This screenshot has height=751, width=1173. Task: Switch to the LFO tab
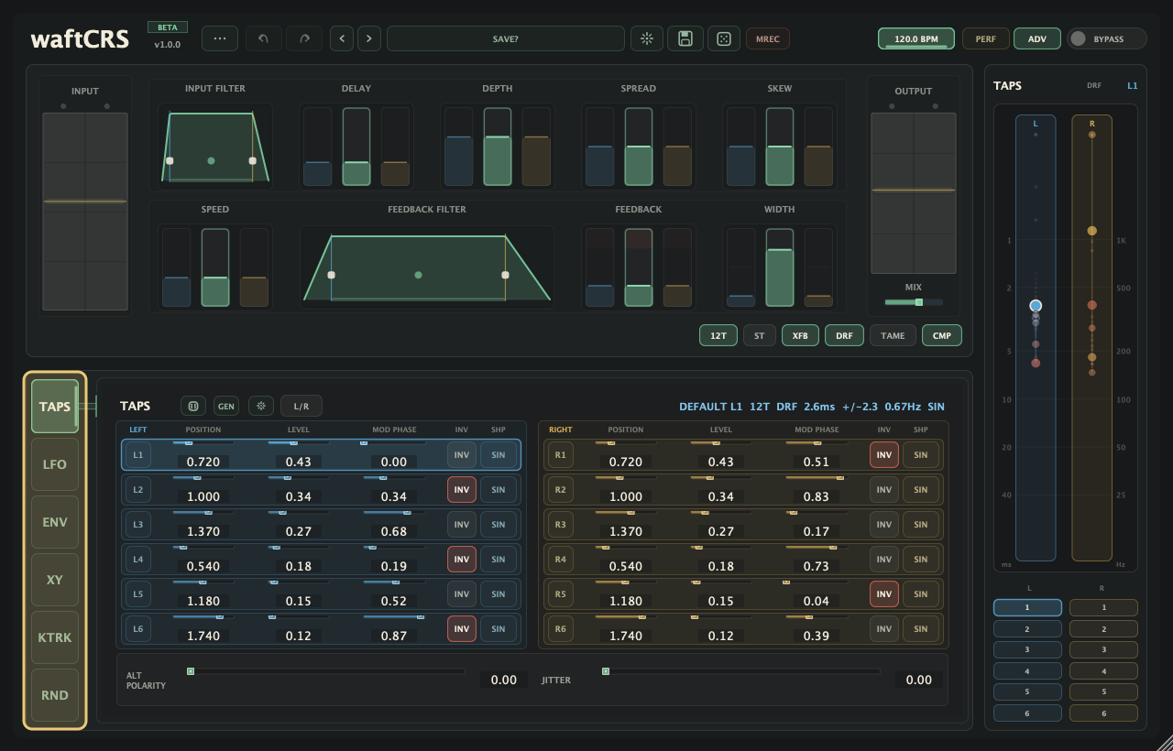pyautogui.click(x=55, y=464)
